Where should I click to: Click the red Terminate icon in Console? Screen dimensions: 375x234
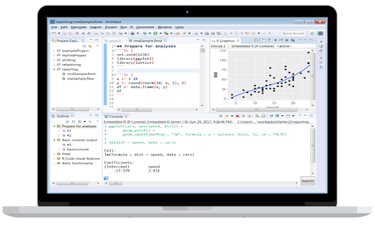pyautogui.click(x=237, y=116)
